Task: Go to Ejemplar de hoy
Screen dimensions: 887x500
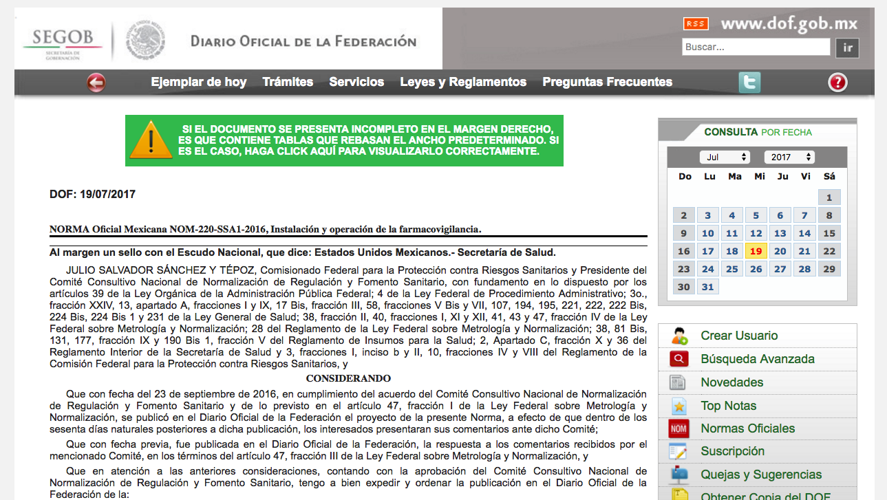Action: [x=198, y=82]
